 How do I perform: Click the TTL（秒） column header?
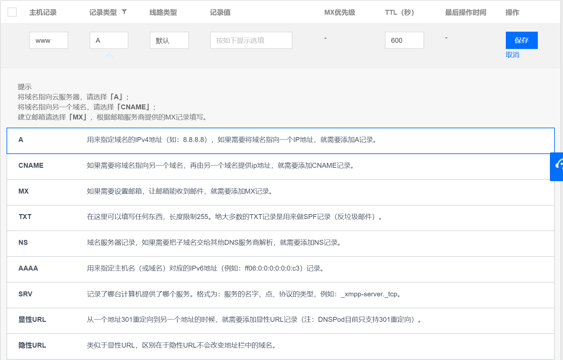(400, 12)
